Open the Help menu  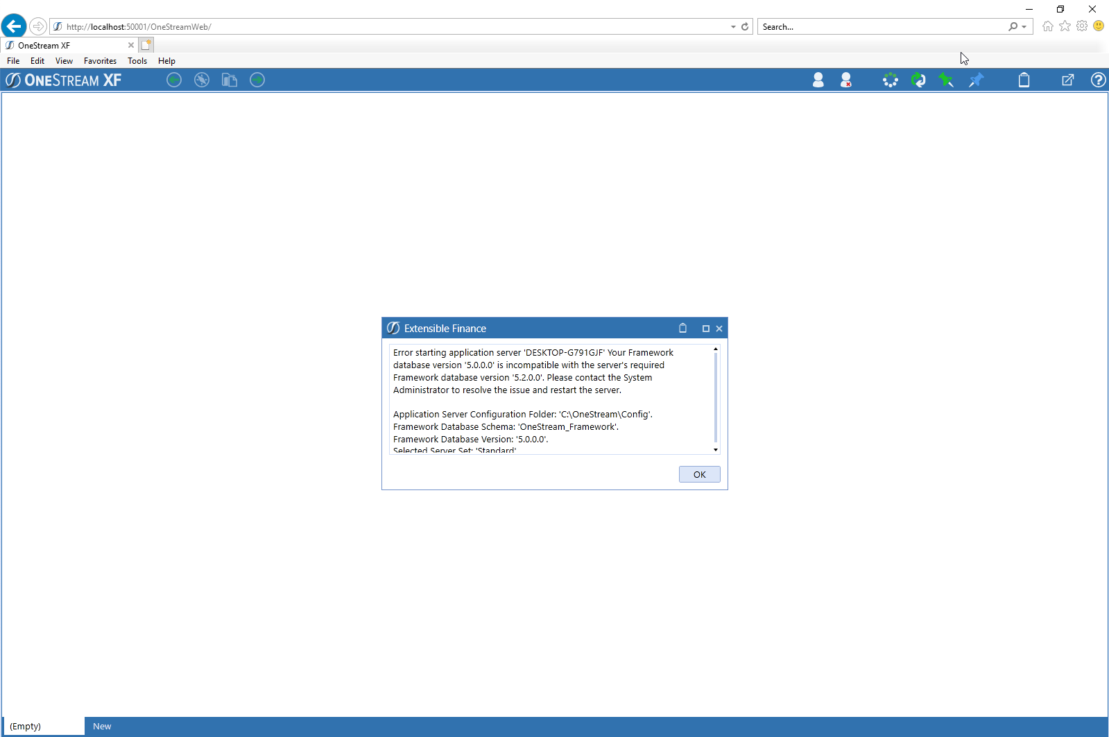pos(166,61)
